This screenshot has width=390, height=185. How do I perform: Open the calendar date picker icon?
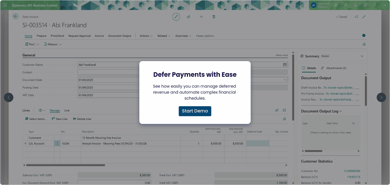coord(285,65)
